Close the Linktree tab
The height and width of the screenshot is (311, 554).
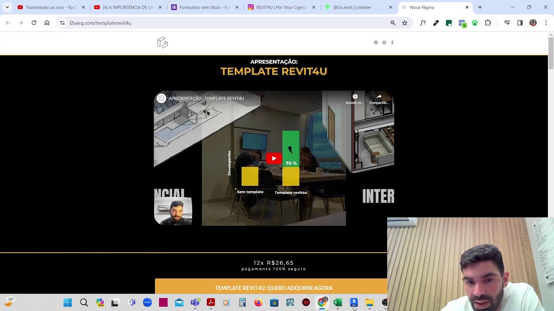390,7
